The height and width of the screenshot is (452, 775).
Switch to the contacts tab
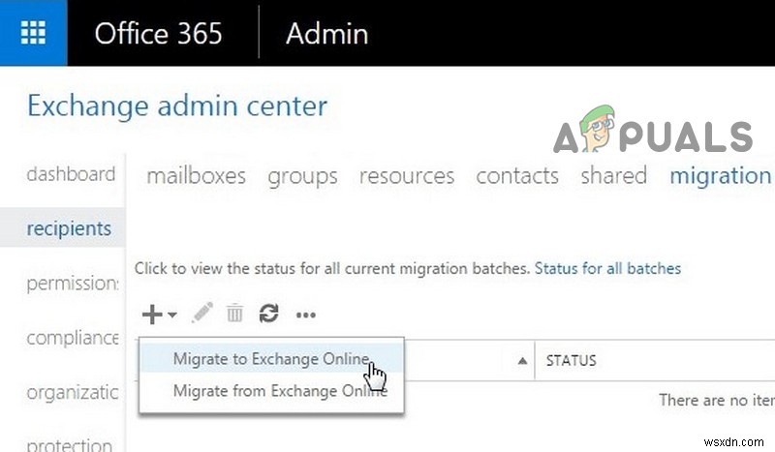coord(517,176)
